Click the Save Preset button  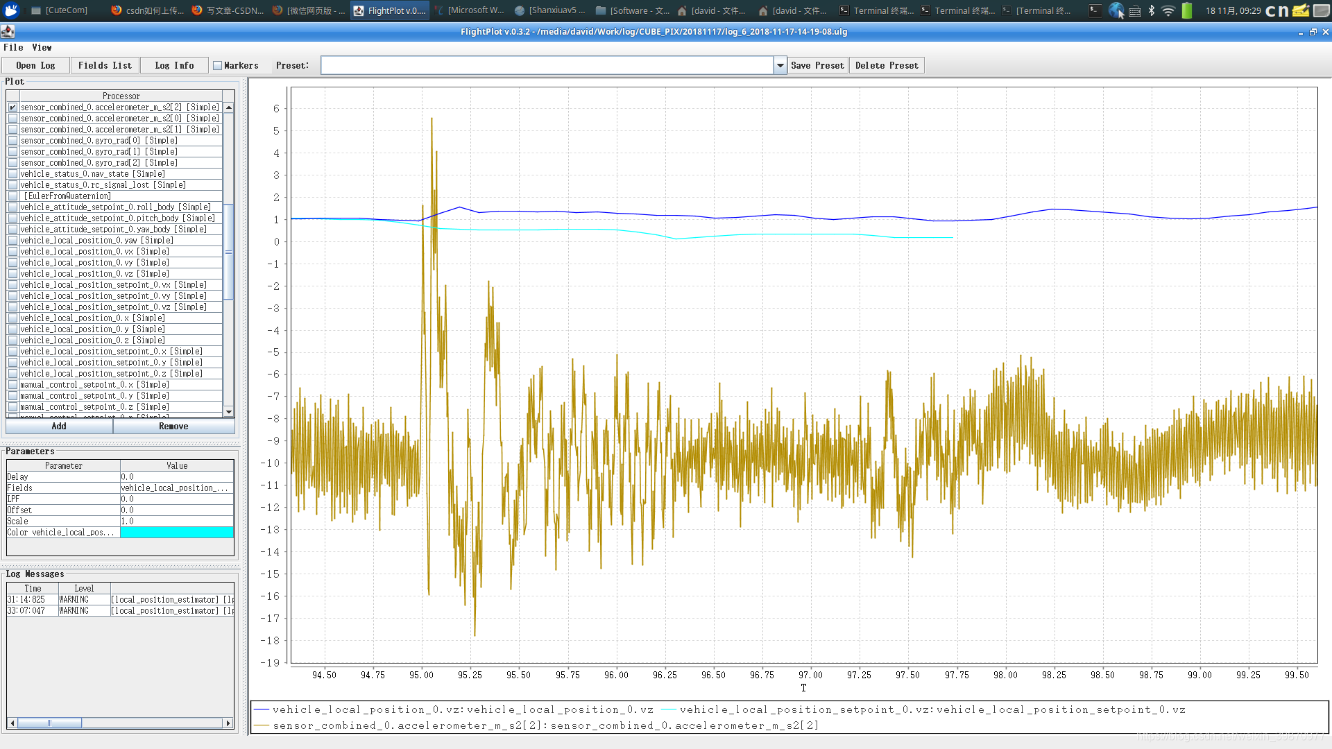pyautogui.click(x=818, y=66)
